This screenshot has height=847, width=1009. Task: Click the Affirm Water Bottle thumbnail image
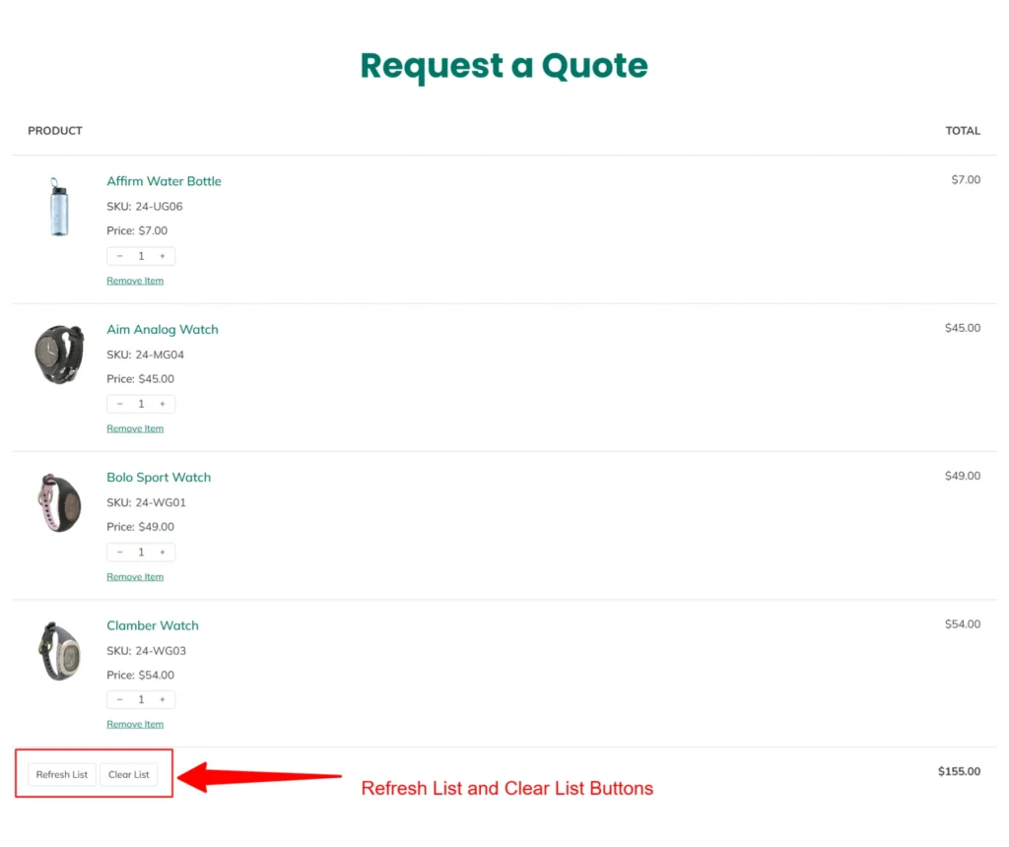(x=58, y=207)
